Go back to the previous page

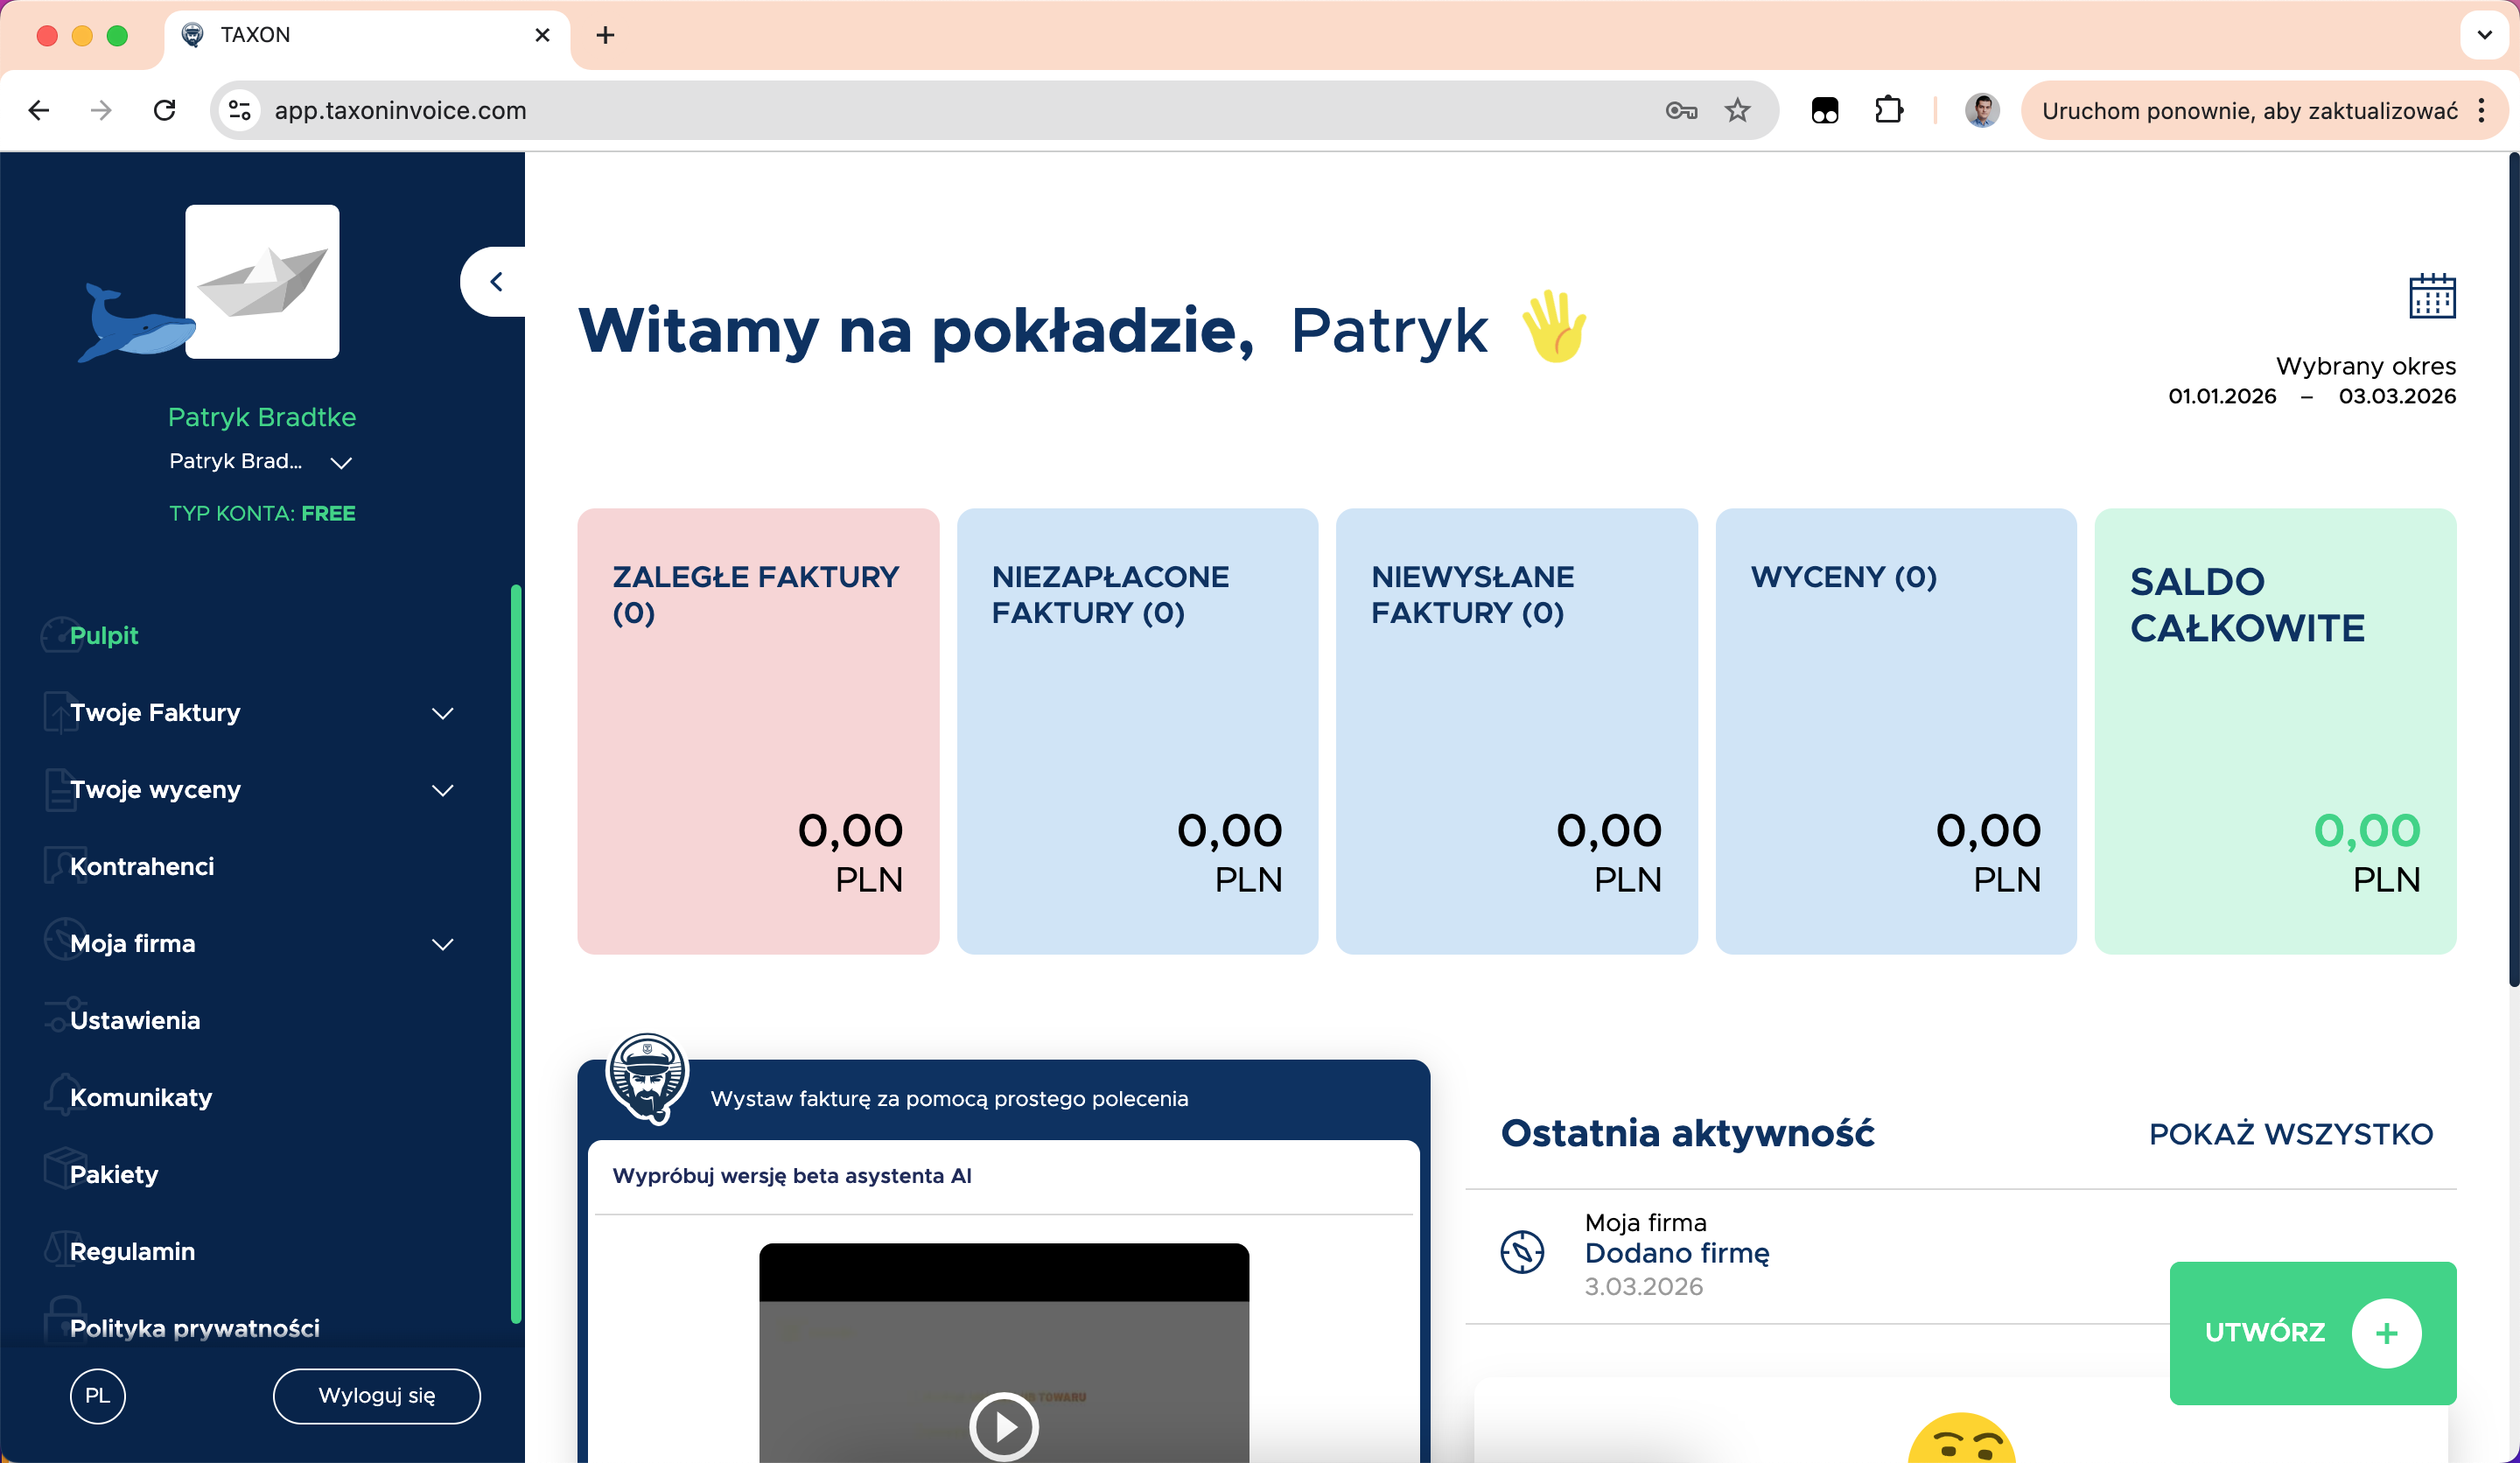click(39, 110)
